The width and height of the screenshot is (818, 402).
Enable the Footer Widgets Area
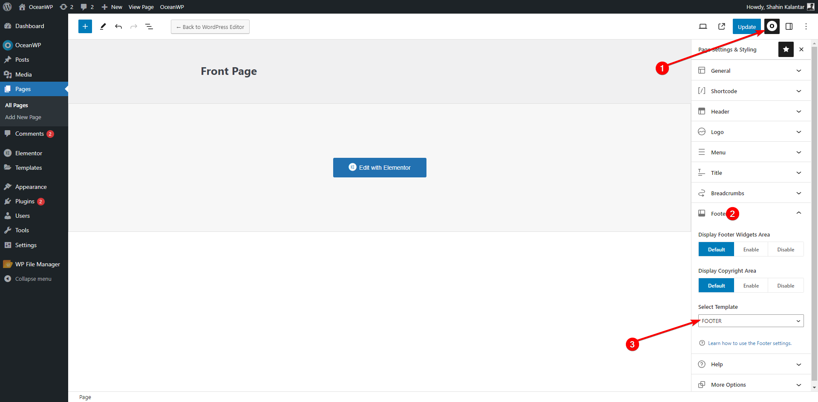[x=751, y=250]
